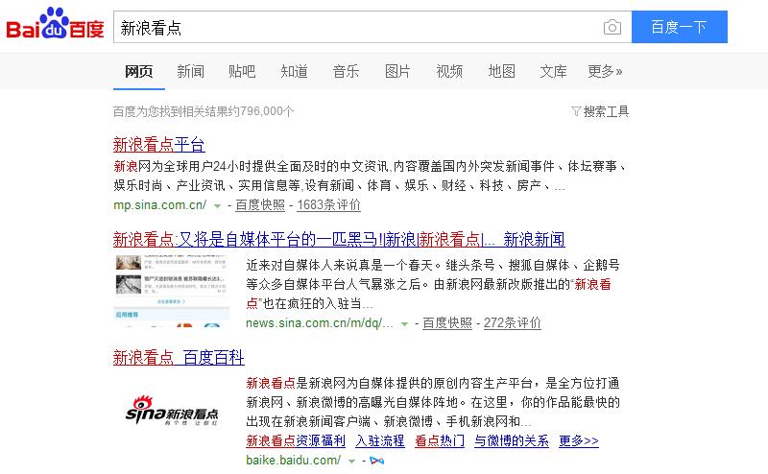768x474 pixels.
Task: Click the result count text 百度为您找到相关结果约796,000个
Action: click(x=204, y=111)
